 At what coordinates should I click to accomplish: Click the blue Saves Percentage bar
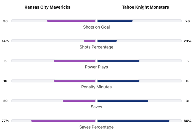click(x=133, y=121)
